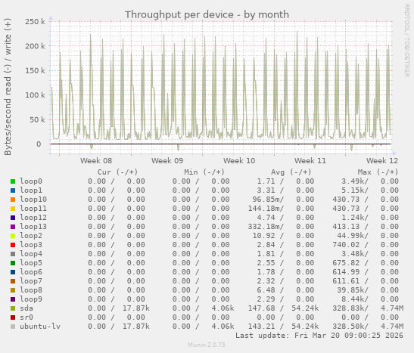414x353 pixels.
Task: Click the loop2 lime color swatch
Action: (x=13, y=236)
